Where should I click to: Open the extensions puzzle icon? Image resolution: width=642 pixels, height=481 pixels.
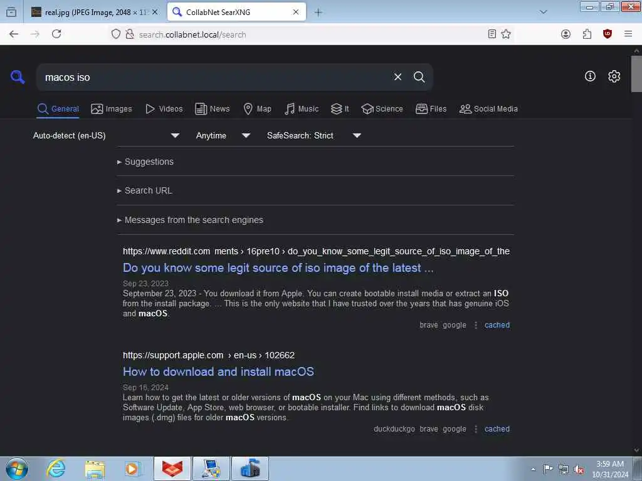pos(587,34)
